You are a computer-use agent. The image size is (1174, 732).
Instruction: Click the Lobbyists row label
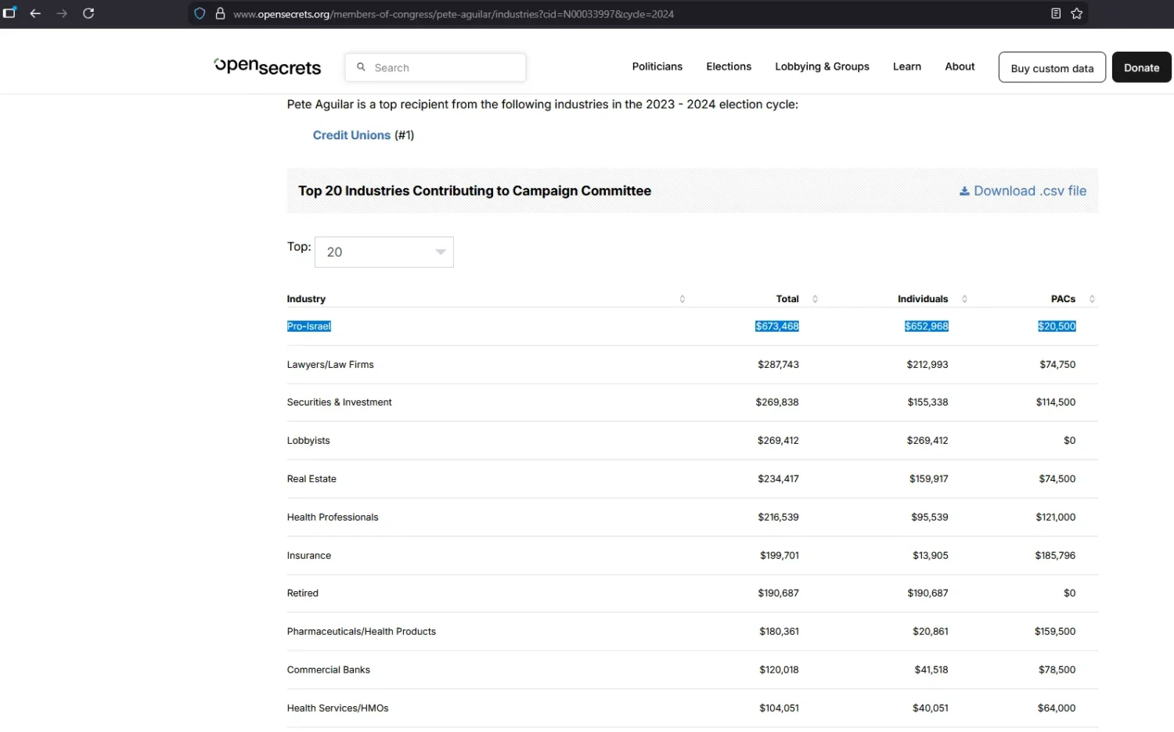308,441
